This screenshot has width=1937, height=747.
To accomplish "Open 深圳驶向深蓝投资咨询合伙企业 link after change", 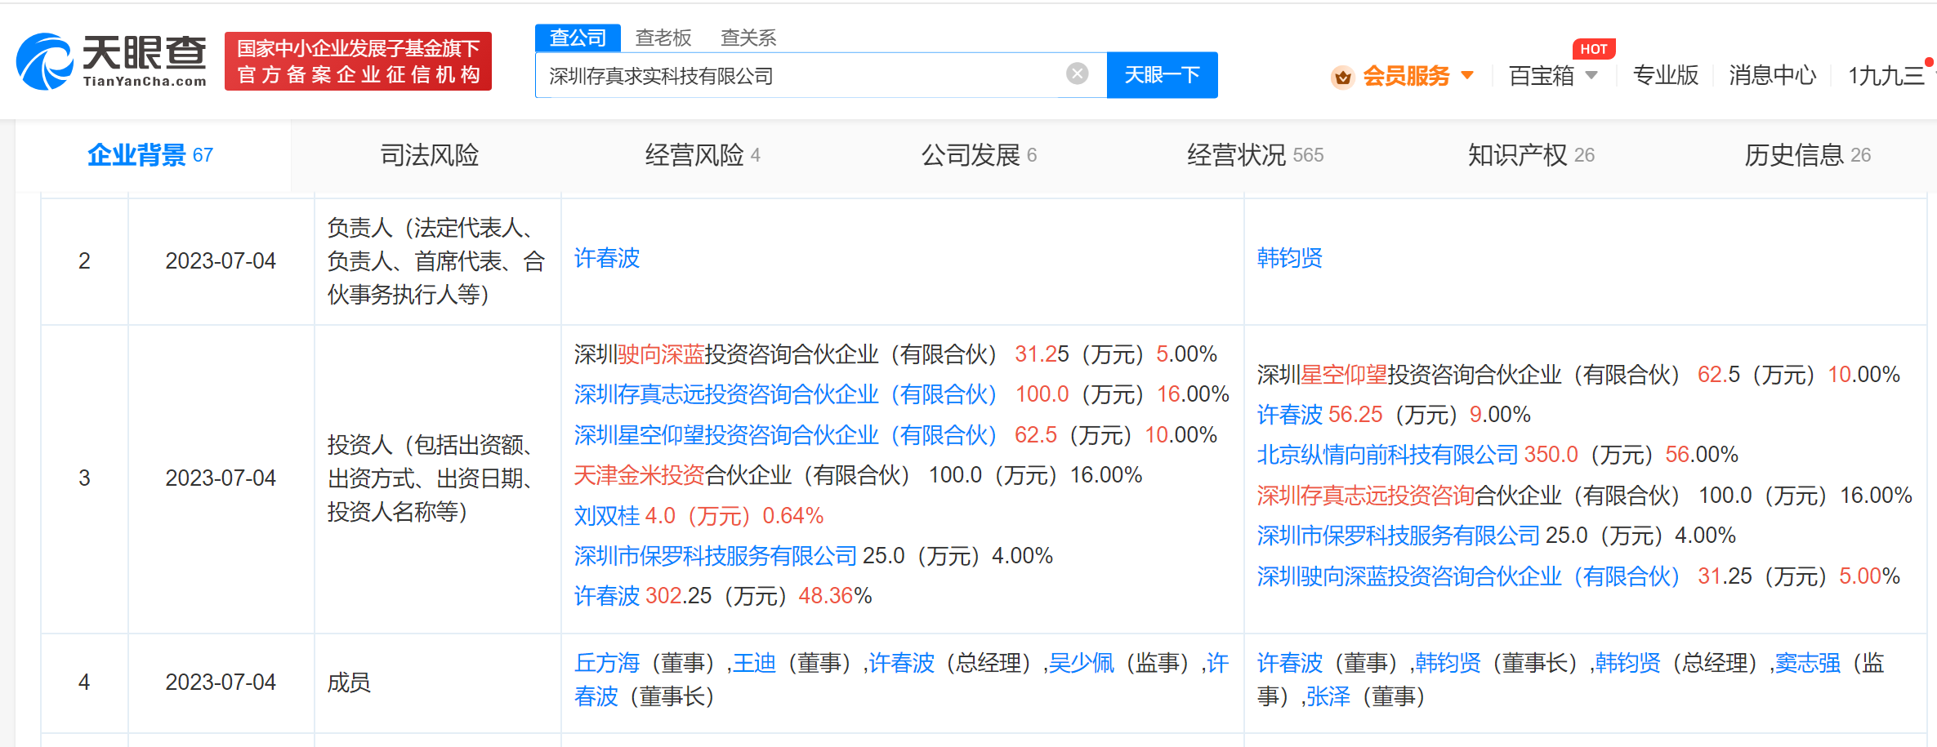I will pos(1468,576).
